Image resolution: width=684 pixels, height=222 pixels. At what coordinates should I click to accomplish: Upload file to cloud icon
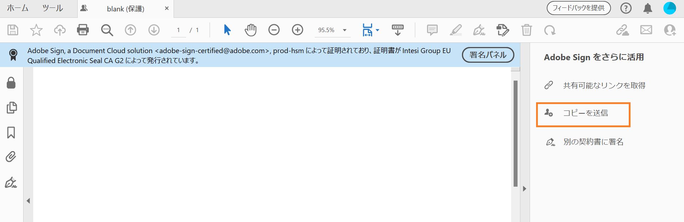[x=60, y=30]
